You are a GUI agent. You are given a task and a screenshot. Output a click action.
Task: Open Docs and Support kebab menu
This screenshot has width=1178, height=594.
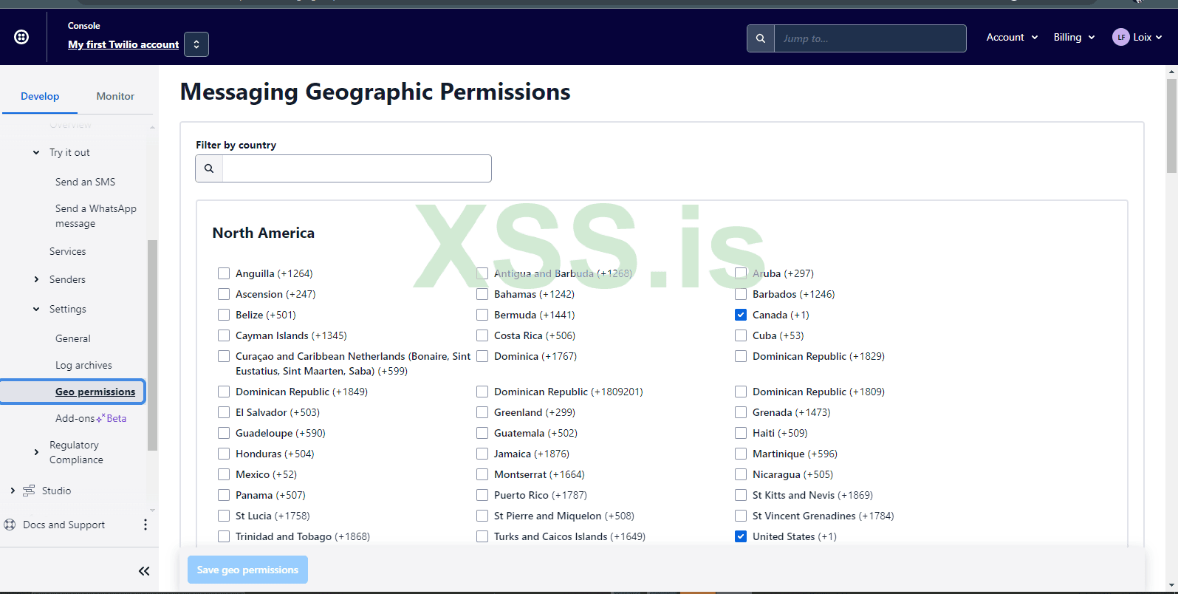click(145, 525)
